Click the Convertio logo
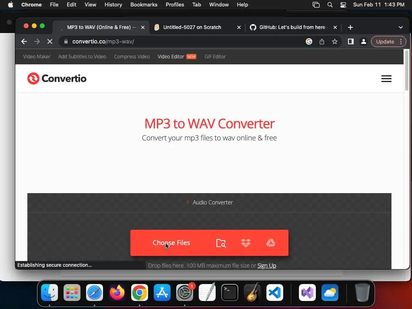This screenshot has width=412, height=309. pos(57,78)
